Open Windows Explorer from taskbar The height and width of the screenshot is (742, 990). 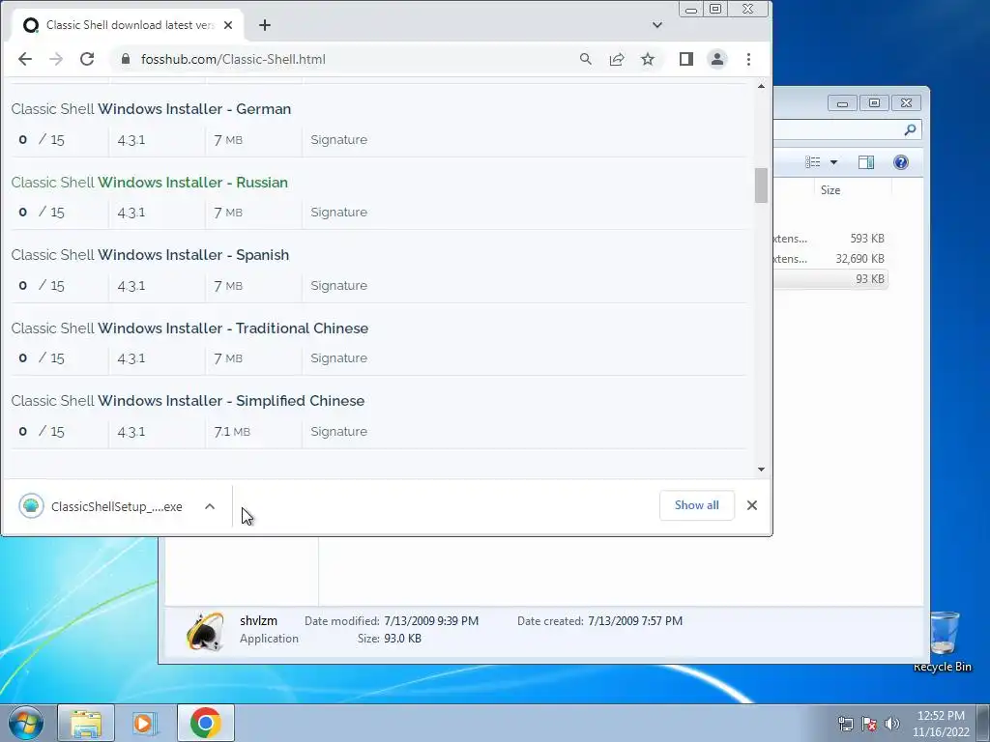86,723
